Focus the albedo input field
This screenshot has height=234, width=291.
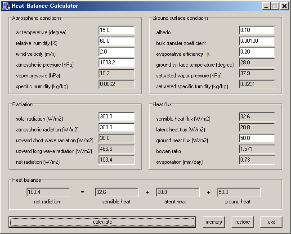pyautogui.click(x=257, y=30)
